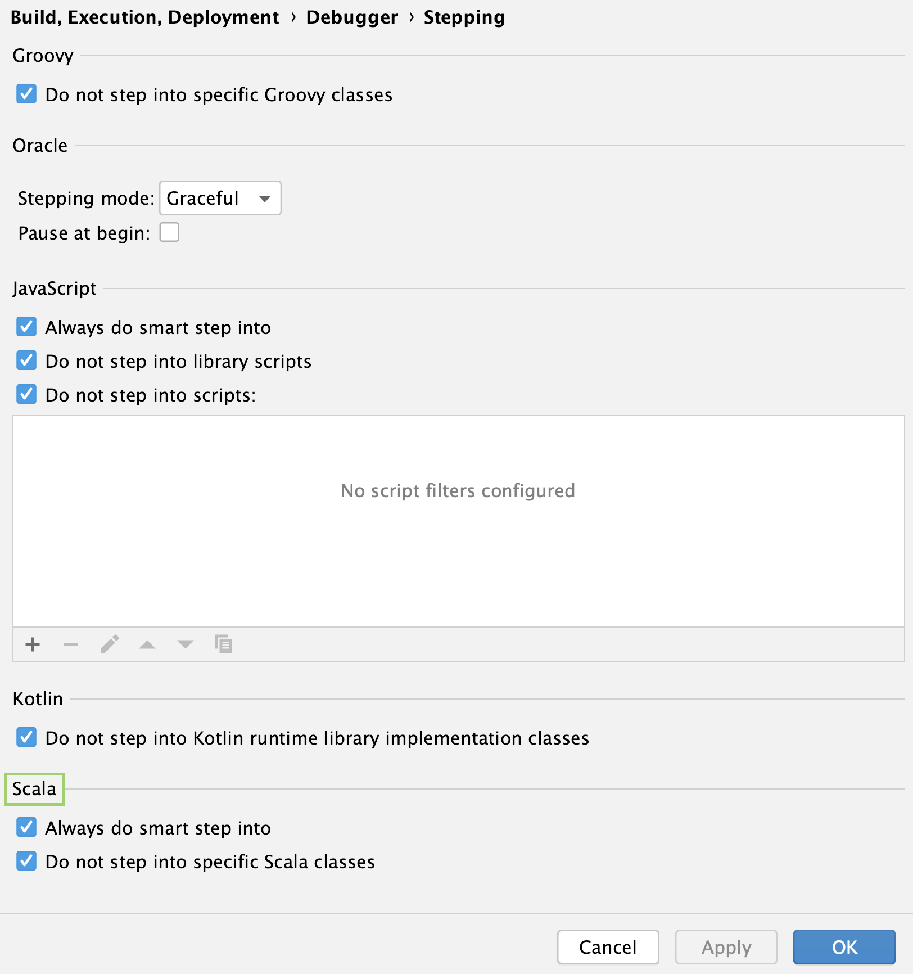Confirm settings with the OK button
This screenshot has height=974, width=913.
[844, 947]
